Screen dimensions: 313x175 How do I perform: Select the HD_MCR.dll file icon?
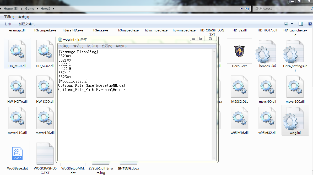pos(17,51)
